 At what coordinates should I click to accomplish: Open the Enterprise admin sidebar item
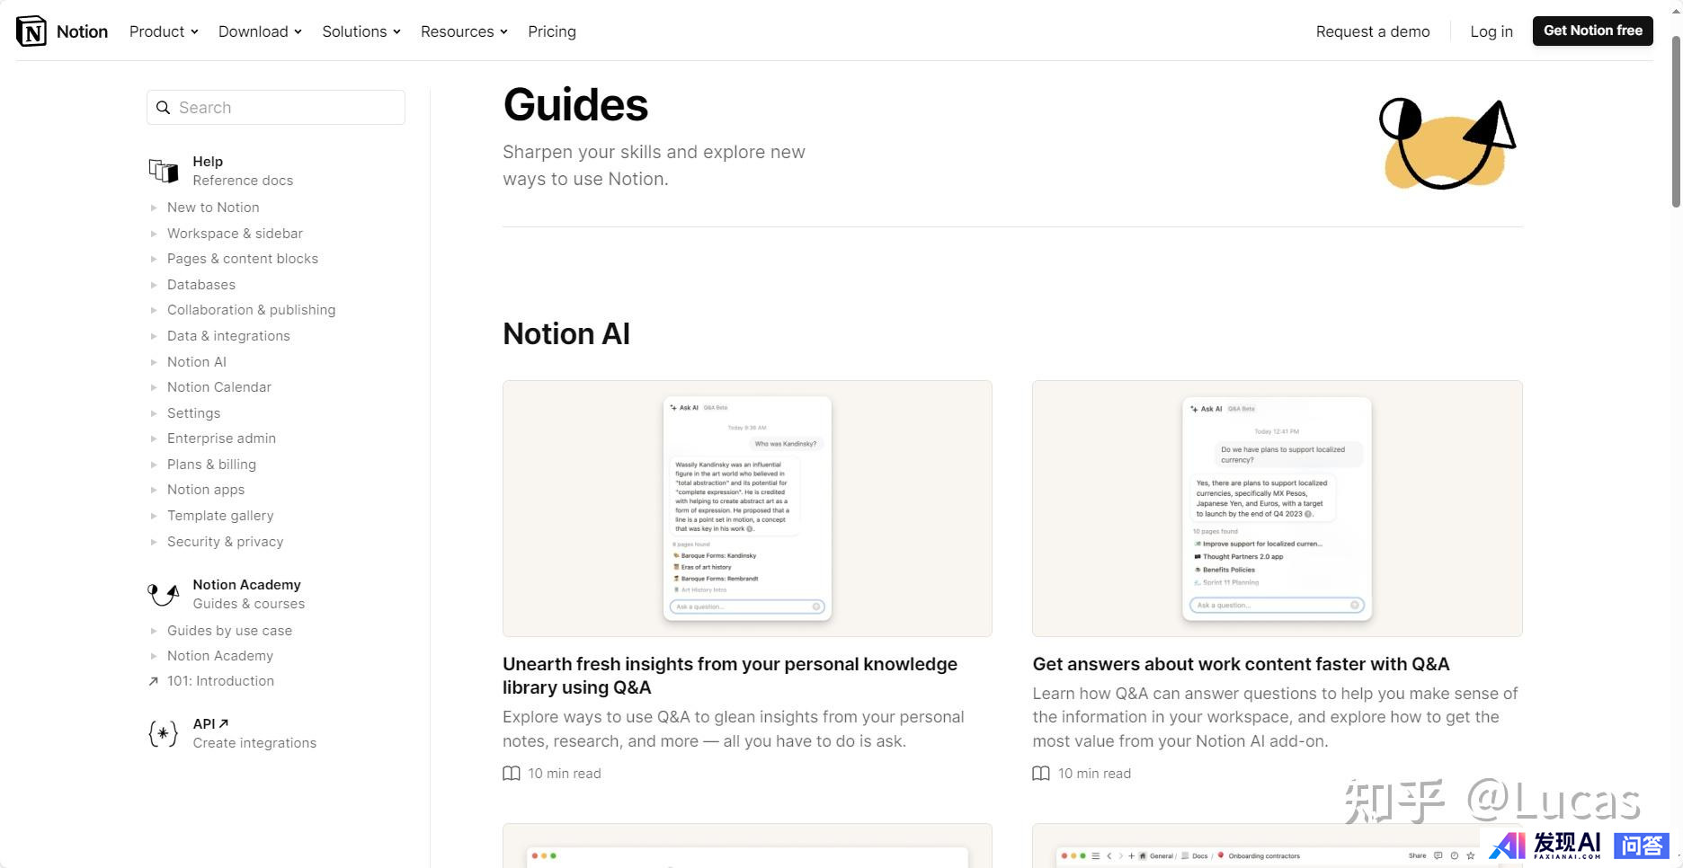(221, 438)
